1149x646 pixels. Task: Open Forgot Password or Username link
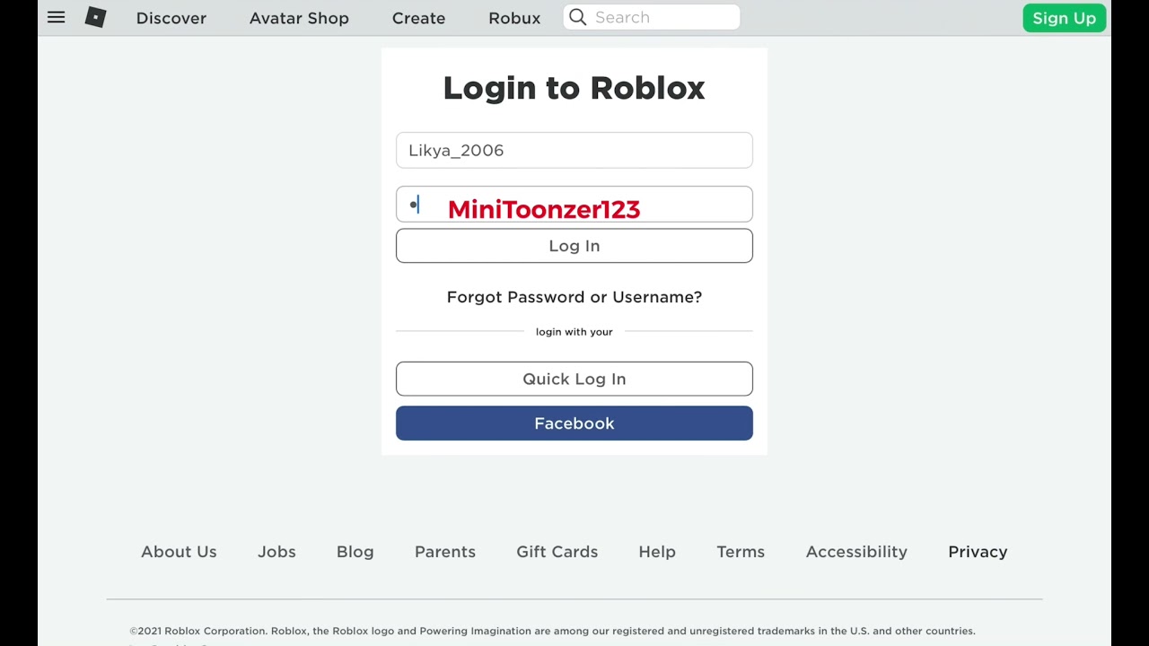[x=574, y=297]
